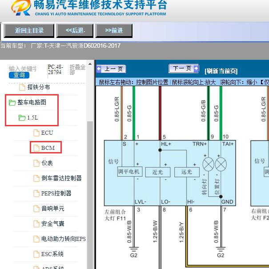Click the 转向灯 lamp symbol in diagram
269x269 pixels.
(208, 164)
